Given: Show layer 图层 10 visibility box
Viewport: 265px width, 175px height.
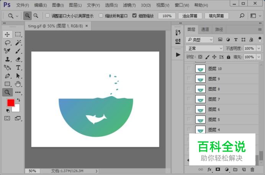Looking at the screenshot, I should coord(189,69).
